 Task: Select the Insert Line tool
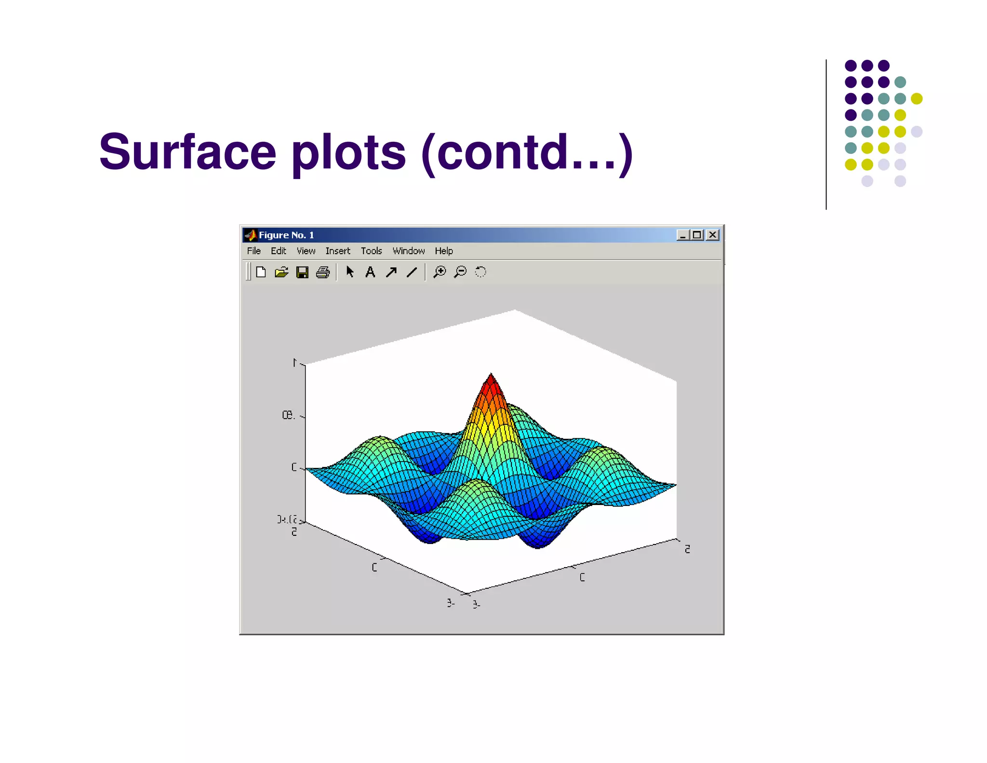tap(412, 272)
